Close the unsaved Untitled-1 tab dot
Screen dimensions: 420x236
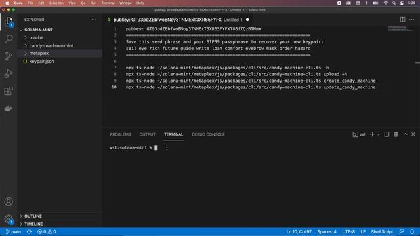coord(247,20)
